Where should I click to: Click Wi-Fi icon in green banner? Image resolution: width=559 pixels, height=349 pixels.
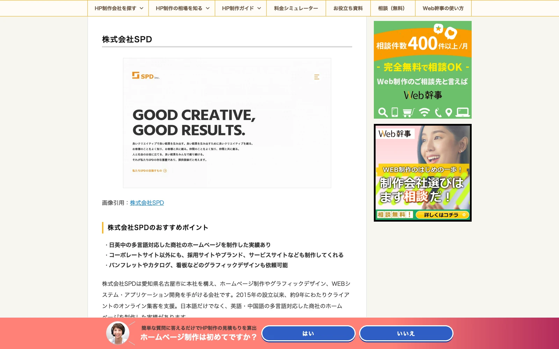coord(424,112)
